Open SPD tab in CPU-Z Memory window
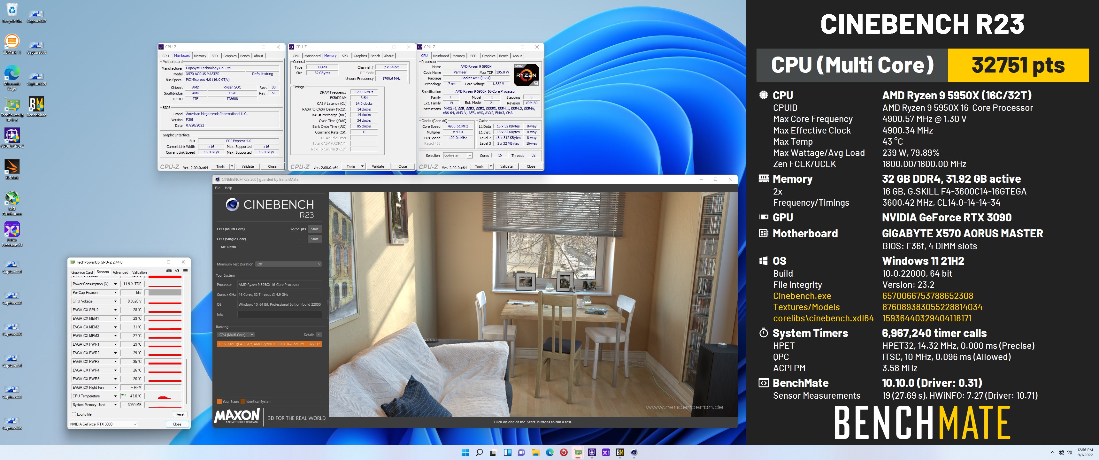 coord(345,56)
